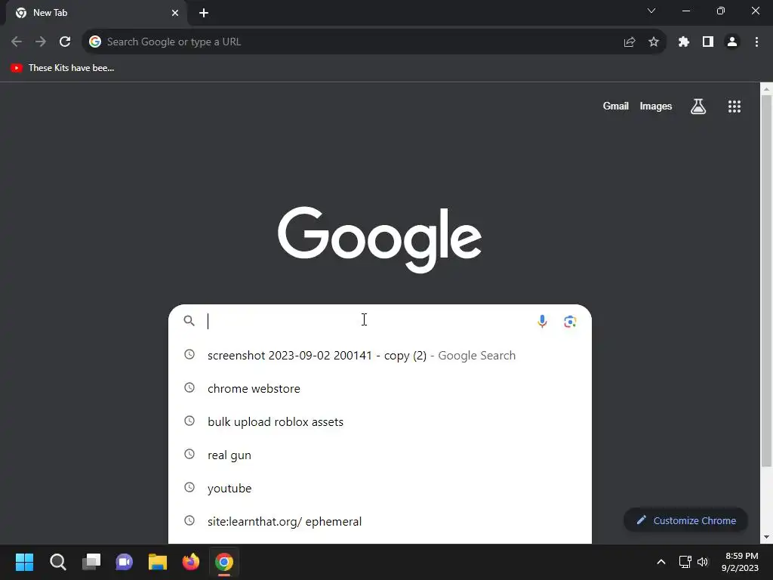Click the Customize Chrome button
Viewport: 773px width, 580px height.
coord(685,520)
